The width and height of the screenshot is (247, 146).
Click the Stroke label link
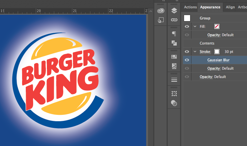(x=205, y=52)
